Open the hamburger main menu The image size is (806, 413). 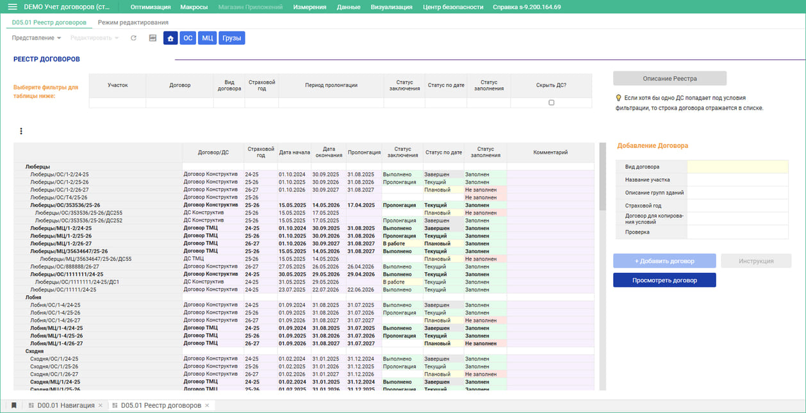(12, 7)
